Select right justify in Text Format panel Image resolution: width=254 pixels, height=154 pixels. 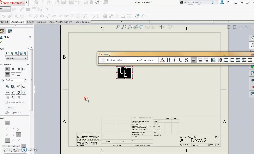(19, 69)
